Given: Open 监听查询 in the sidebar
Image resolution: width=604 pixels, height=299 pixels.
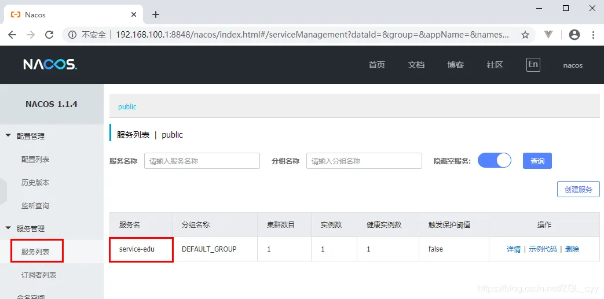Looking at the screenshot, I should [35, 205].
